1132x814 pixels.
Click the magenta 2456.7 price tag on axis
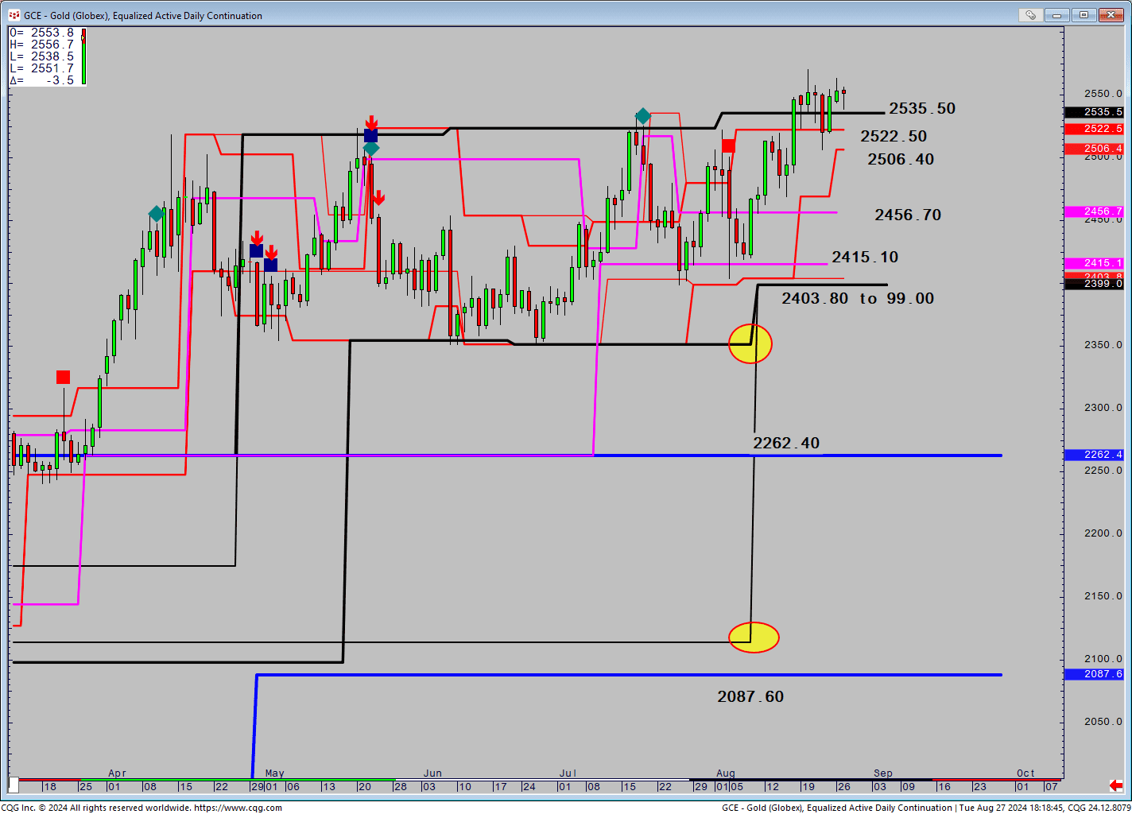[x=1094, y=211]
